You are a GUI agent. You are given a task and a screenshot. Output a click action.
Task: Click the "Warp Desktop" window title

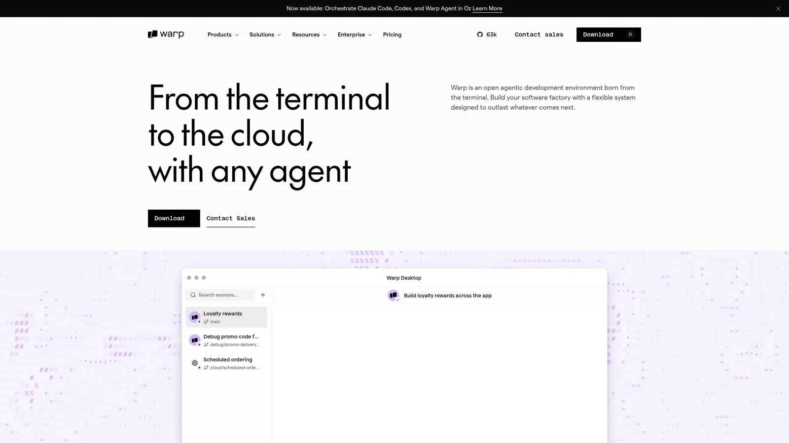point(404,278)
